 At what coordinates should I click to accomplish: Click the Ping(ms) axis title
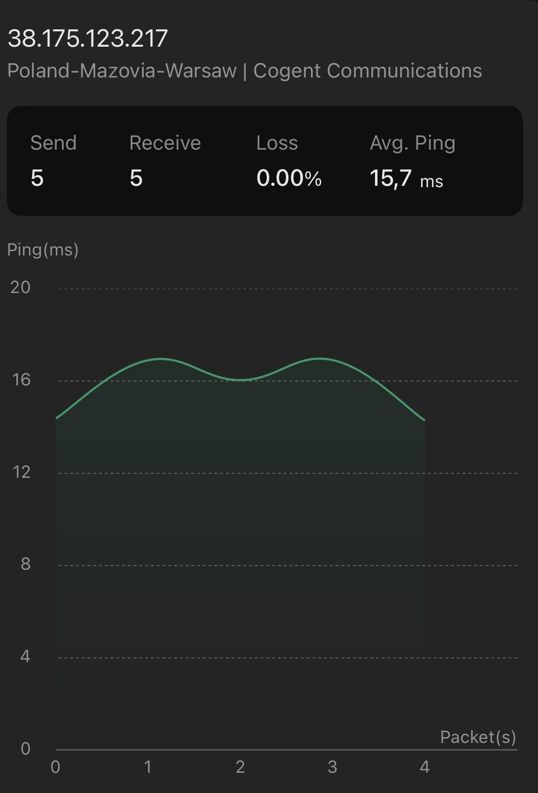click(43, 250)
